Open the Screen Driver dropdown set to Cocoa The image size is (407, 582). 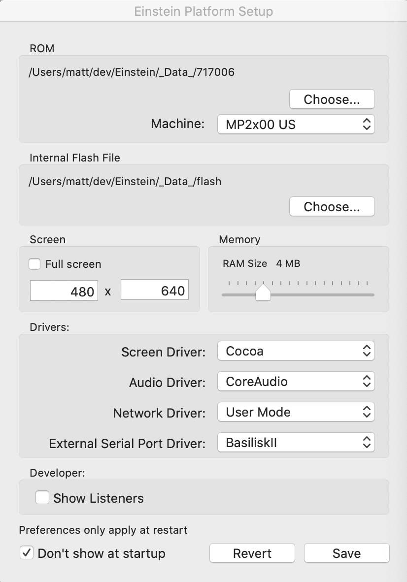tap(296, 351)
